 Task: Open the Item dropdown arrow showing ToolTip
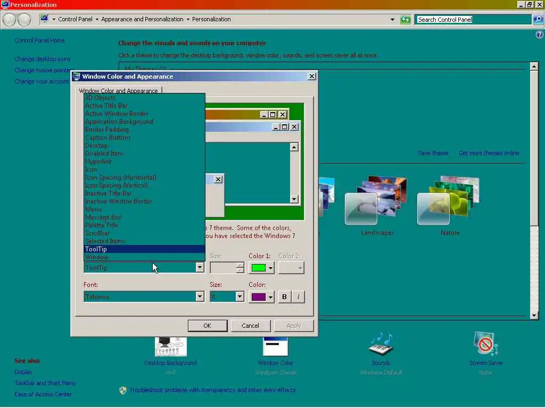200,268
